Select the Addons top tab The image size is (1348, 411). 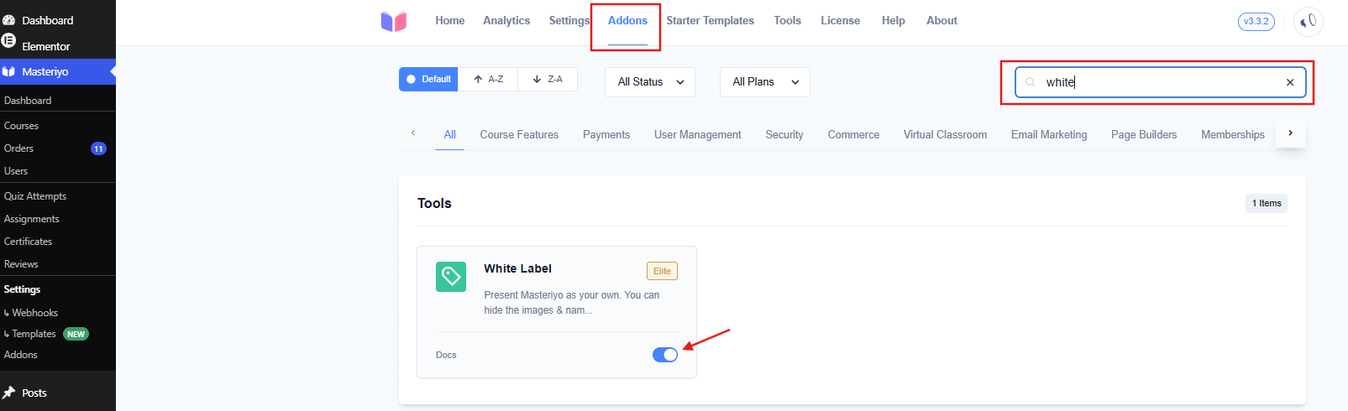627,21
